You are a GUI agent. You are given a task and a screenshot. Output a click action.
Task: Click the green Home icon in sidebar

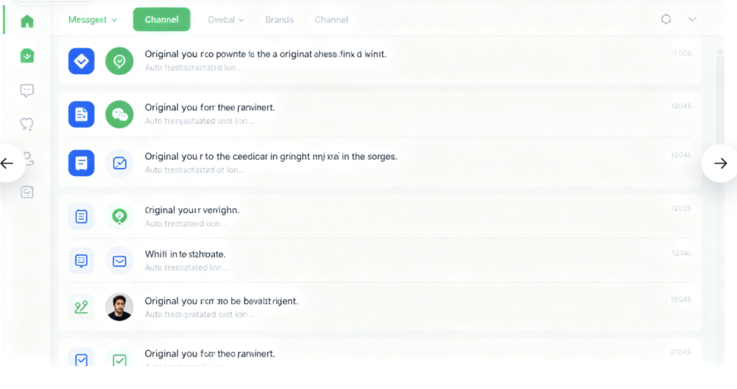point(27,21)
